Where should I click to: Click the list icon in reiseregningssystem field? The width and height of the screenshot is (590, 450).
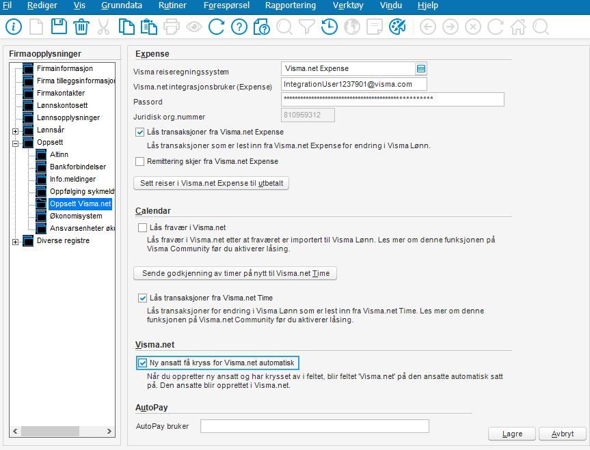[421, 69]
